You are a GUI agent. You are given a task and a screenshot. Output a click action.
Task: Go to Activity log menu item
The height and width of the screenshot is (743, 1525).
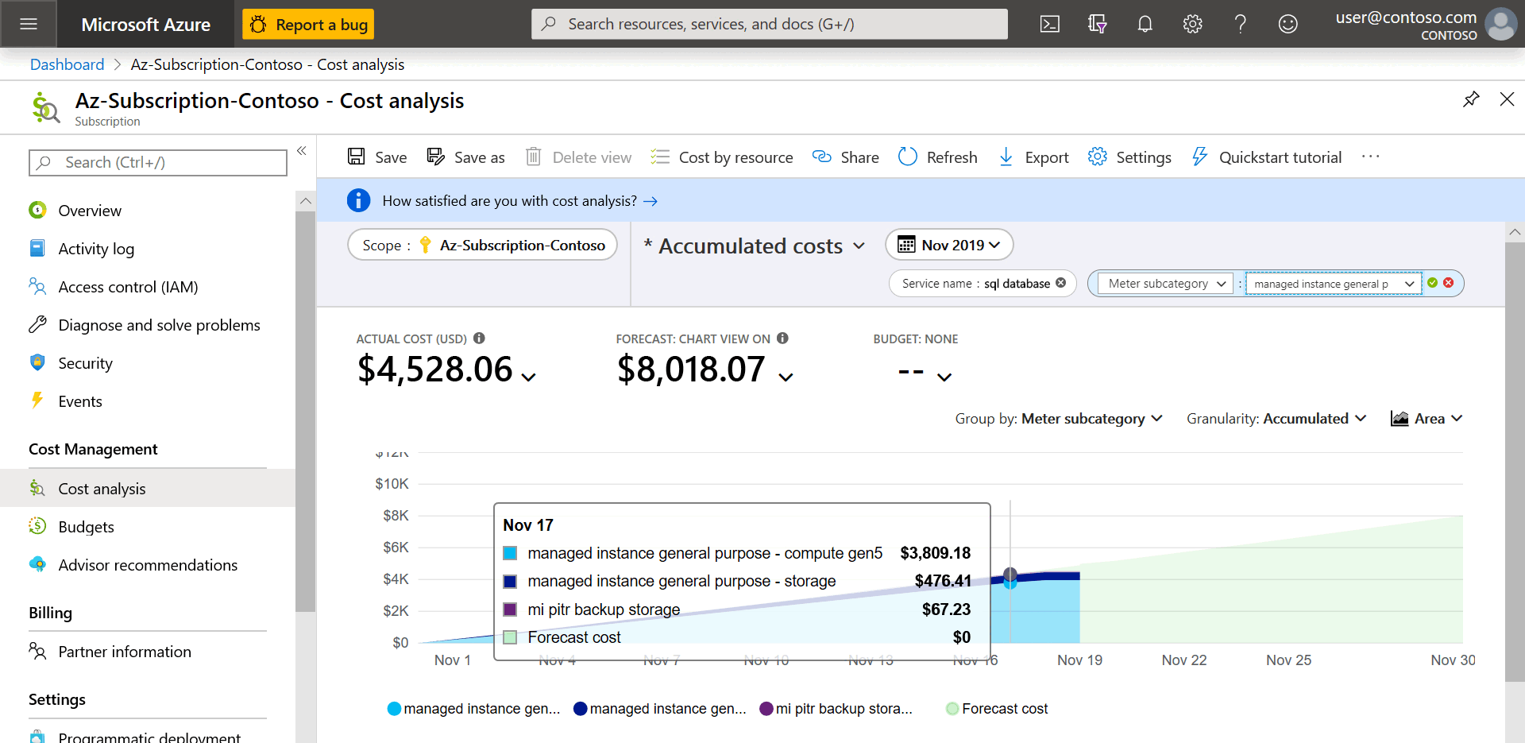[96, 249]
